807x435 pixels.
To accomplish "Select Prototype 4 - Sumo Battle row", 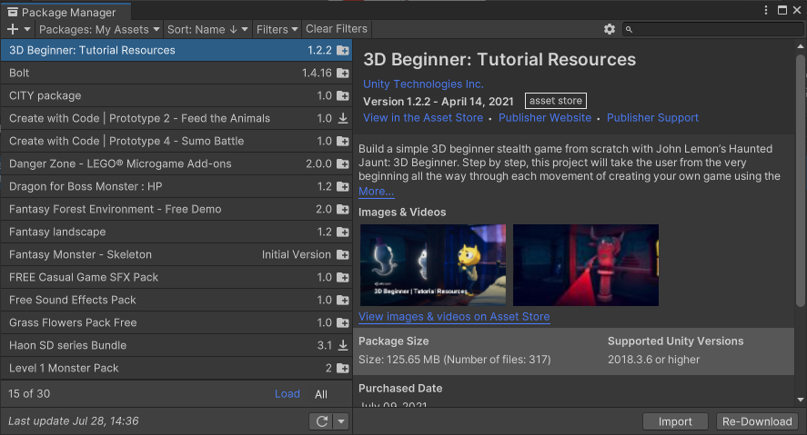I will 176,141.
